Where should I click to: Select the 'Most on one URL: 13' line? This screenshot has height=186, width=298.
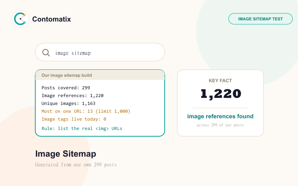[86, 111]
